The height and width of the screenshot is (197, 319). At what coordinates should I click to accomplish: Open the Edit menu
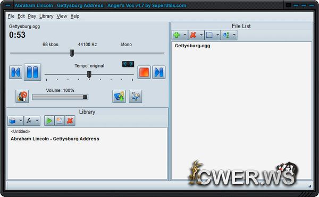click(x=21, y=16)
